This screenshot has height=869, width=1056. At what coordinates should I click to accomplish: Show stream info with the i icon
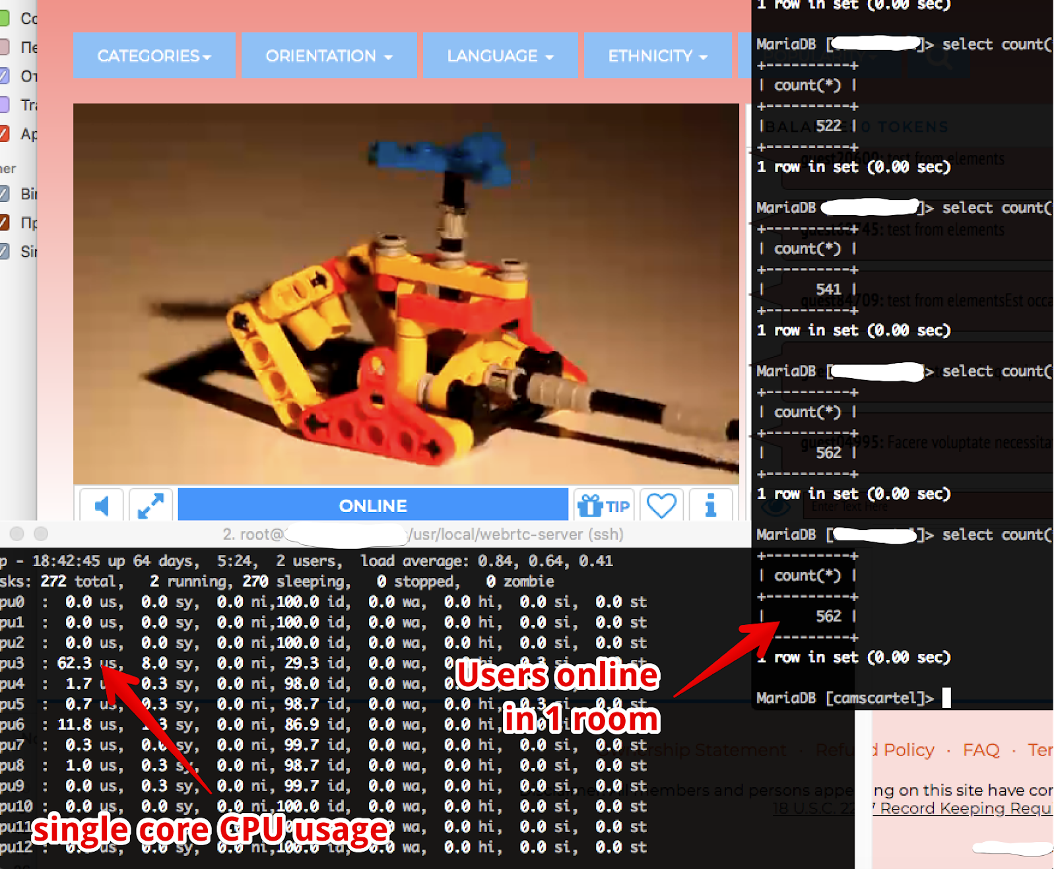point(710,506)
